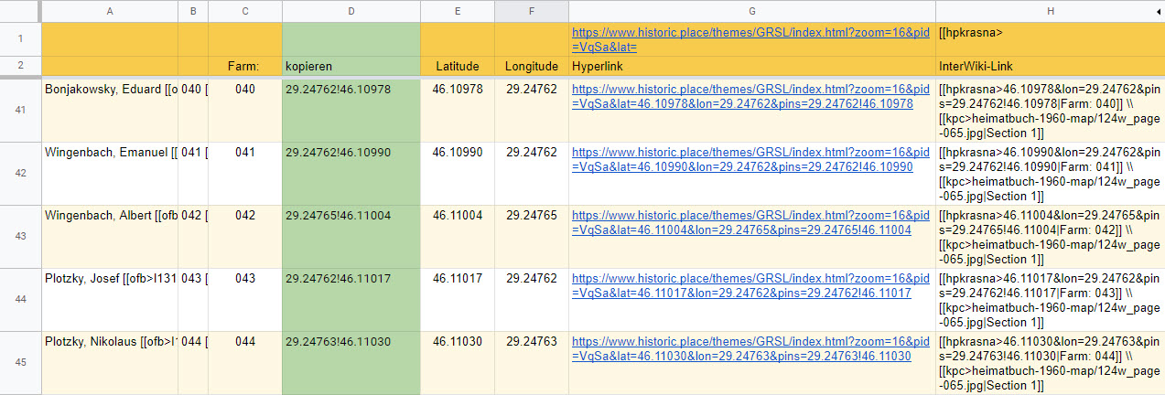Select row 41 header
Image resolution: width=1165 pixels, height=395 pixels.
tap(20, 111)
